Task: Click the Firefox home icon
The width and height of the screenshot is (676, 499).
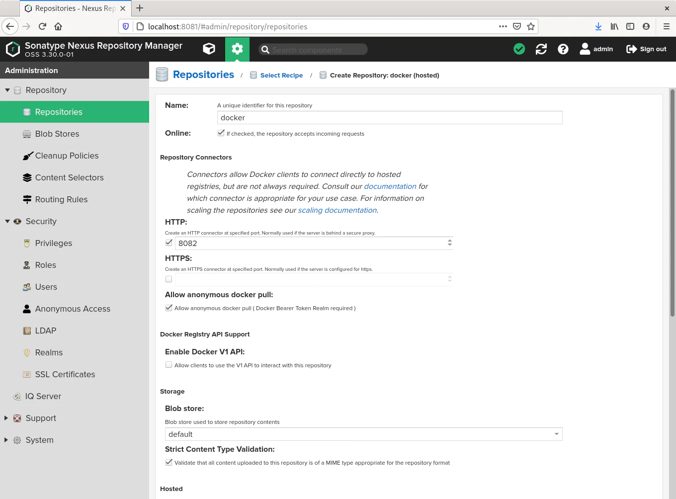Action: coord(58,26)
